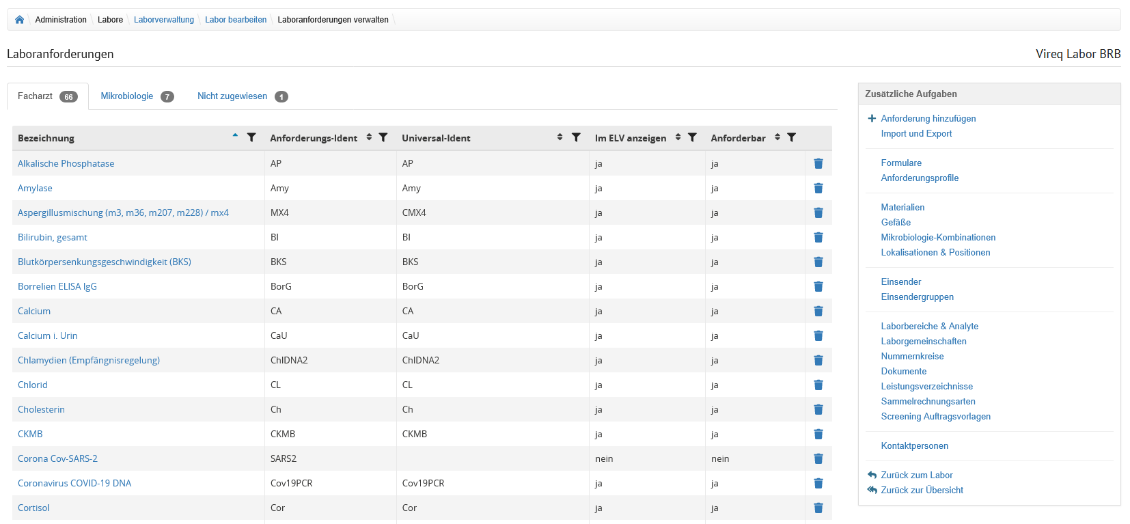This screenshot has height=524, width=1130.
Task: Filter by the Anforderungs-Ident column
Action: 383,137
